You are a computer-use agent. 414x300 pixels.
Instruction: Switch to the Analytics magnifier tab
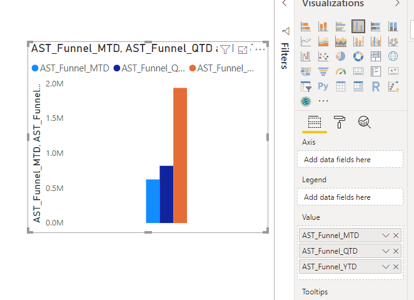click(365, 122)
